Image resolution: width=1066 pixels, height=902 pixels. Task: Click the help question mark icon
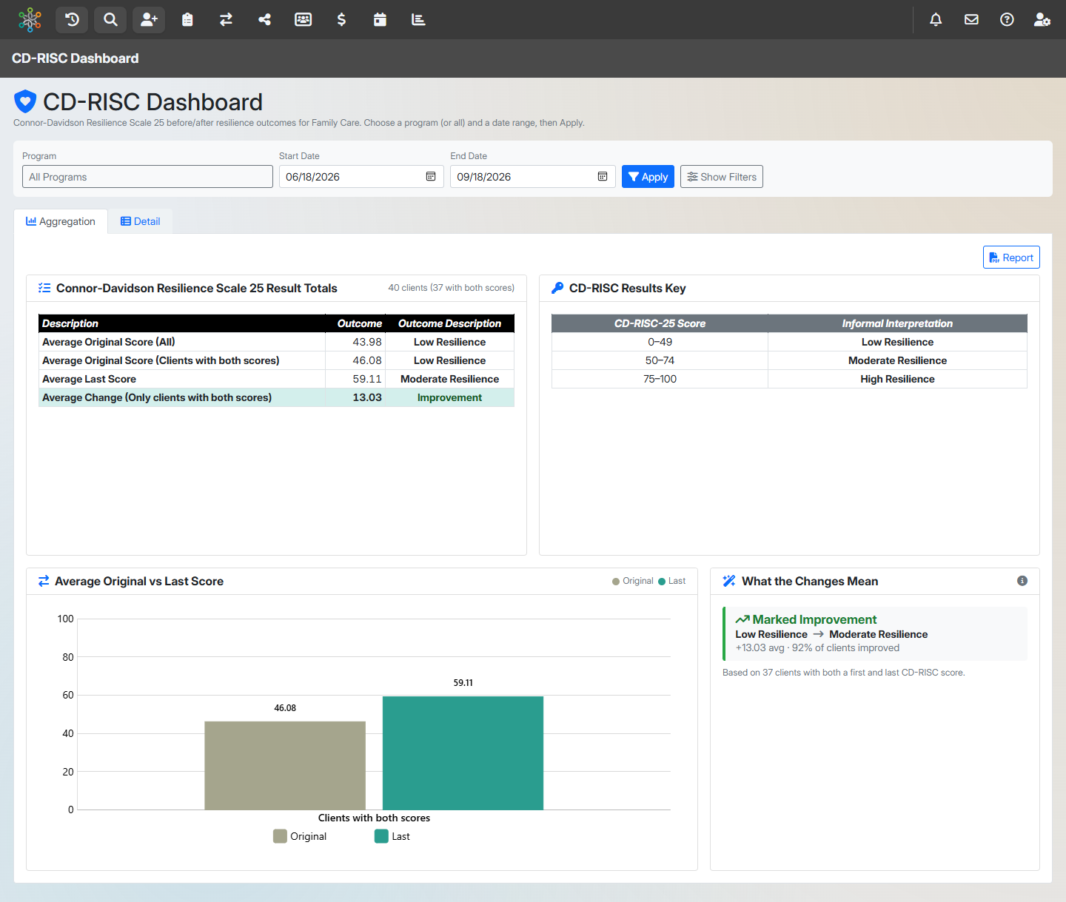click(1007, 20)
